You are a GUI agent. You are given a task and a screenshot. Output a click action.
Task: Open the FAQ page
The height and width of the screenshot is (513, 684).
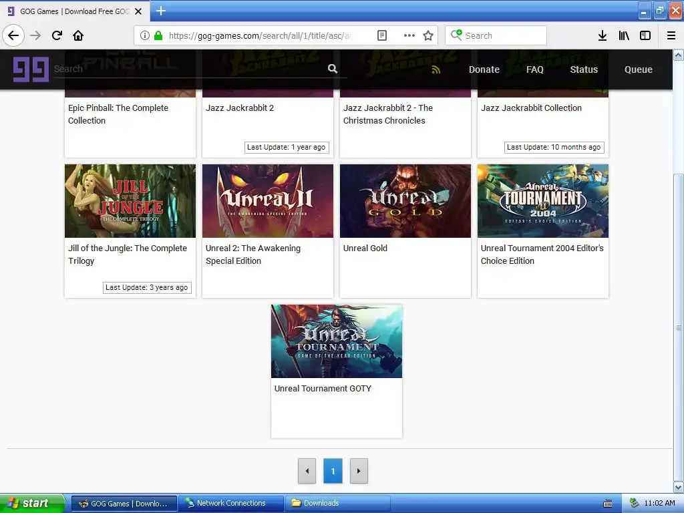click(x=535, y=69)
